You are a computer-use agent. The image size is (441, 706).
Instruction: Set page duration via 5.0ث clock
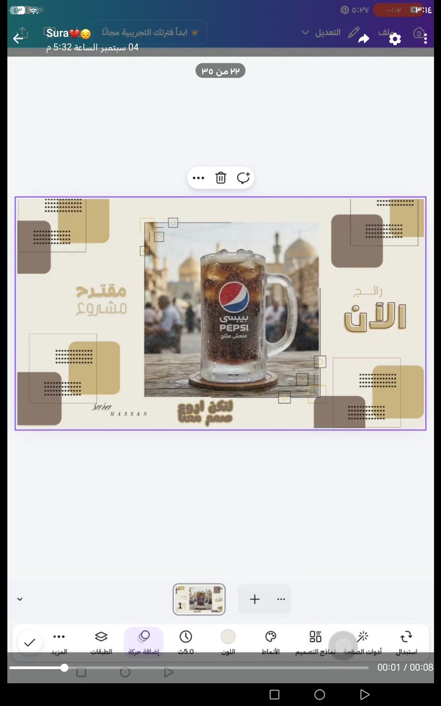click(186, 642)
